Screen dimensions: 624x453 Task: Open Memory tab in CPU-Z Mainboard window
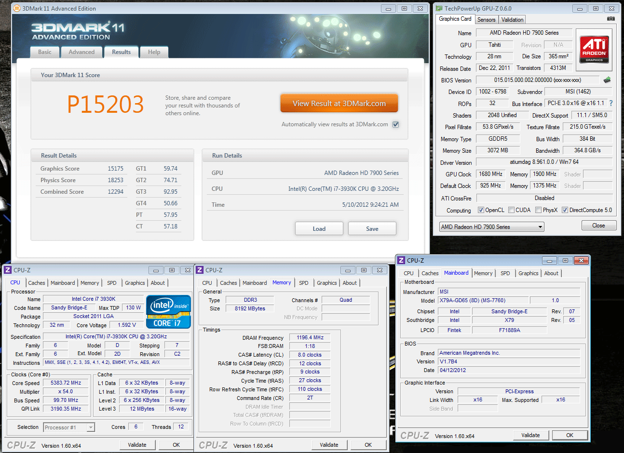(x=483, y=273)
